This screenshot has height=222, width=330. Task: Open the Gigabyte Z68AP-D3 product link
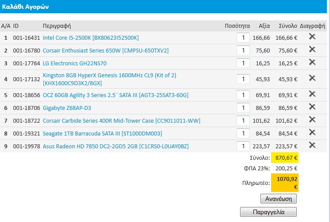(67, 108)
